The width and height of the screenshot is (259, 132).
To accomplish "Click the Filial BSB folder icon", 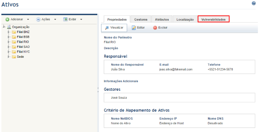I will click(x=14, y=37).
